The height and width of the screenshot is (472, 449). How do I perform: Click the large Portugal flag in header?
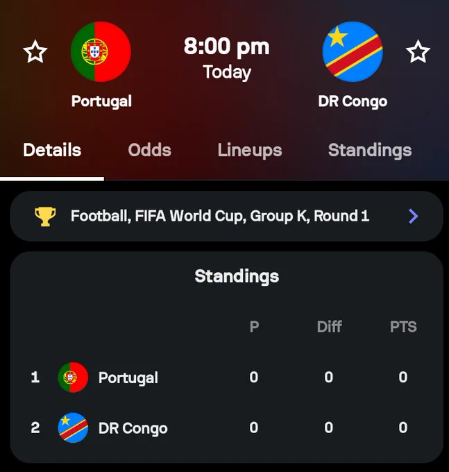click(101, 51)
